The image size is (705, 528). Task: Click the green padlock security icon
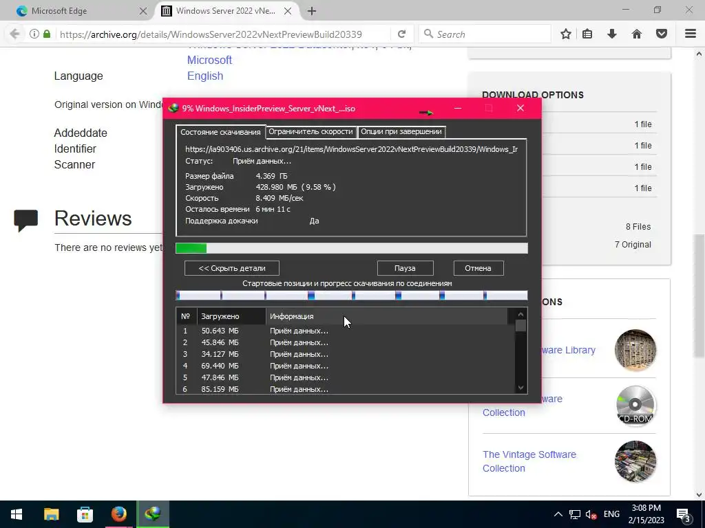(47, 34)
